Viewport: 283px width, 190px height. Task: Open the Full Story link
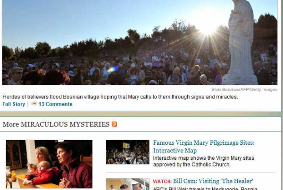pos(14,104)
